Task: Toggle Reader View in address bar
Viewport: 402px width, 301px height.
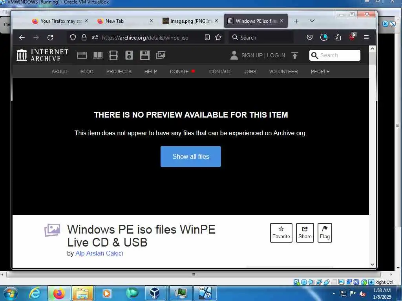Action: click(207, 38)
